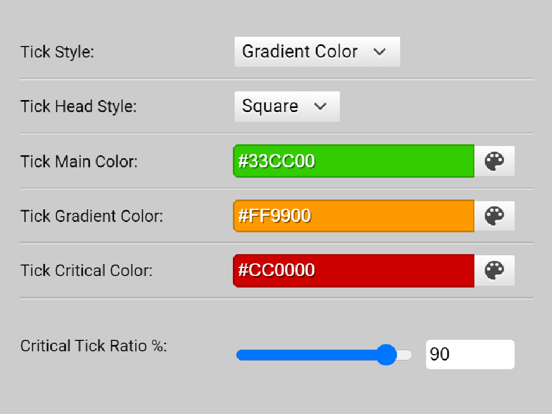This screenshot has height=414, width=552.
Task: Click the "Tick Critical Color:" label
Action: (x=86, y=270)
